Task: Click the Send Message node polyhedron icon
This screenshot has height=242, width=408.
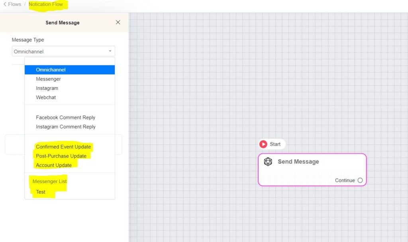Action: coord(268,162)
